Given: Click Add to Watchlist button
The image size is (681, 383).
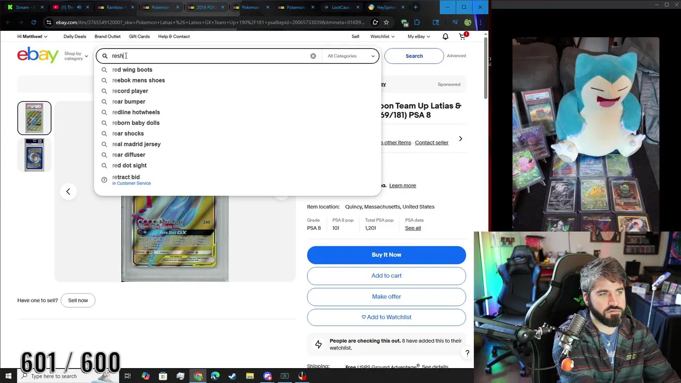Looking at the screenshot, I should coord(386,317).
